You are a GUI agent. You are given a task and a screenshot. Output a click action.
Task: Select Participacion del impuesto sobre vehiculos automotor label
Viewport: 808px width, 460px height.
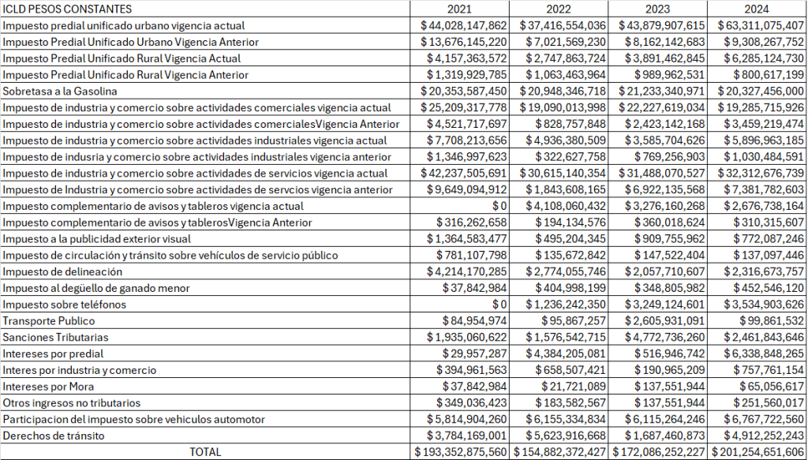tap(133, 419)
